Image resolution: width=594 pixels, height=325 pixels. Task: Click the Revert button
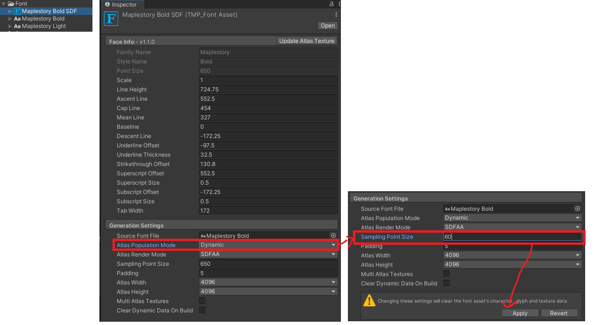(x=559, y=313)
